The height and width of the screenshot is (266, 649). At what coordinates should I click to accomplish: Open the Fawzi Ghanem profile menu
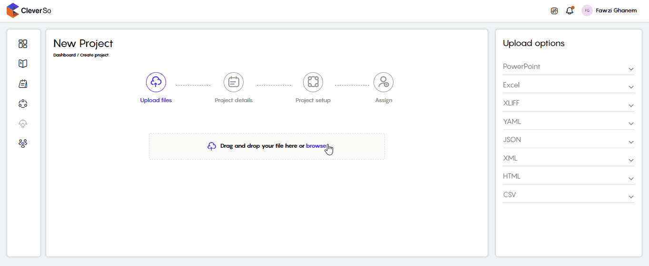click(x=609, y=10)
